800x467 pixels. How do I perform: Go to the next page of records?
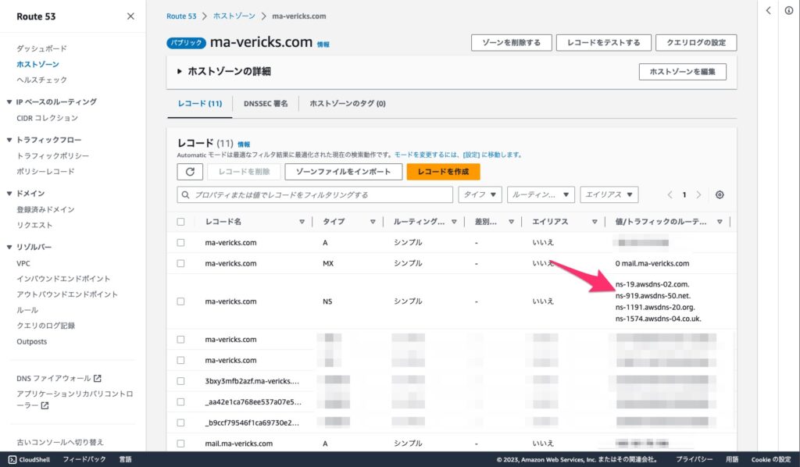click(x=698, y=194)
